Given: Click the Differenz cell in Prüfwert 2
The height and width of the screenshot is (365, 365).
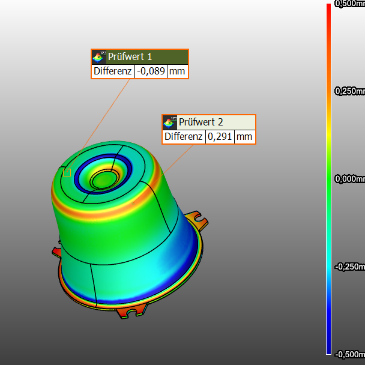Looking at the screenshot, I should tap(184, 137).
